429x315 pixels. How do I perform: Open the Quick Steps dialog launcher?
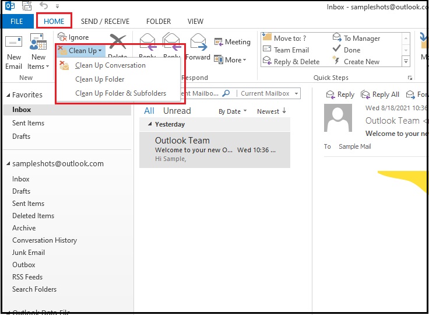(410, 78)
